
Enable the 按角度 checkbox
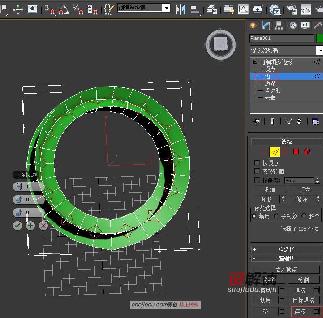point(257,180)
